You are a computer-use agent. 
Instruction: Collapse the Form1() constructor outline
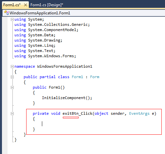pyautogui.click(x=12, y=88)
